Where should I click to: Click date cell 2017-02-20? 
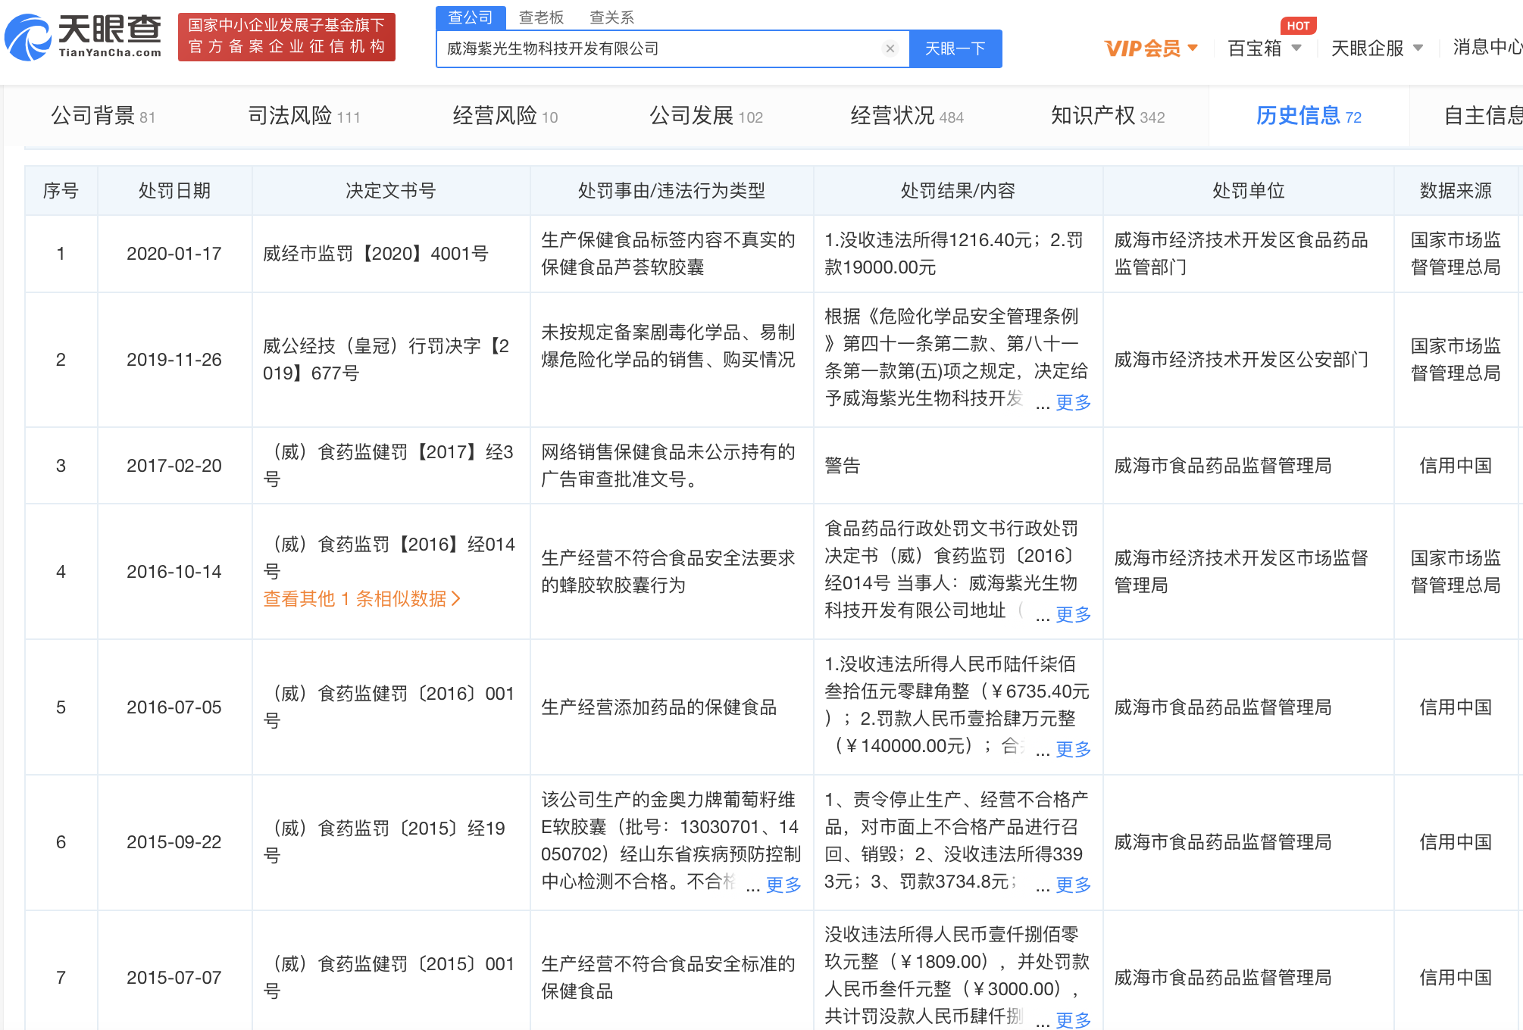click(174, 466)
